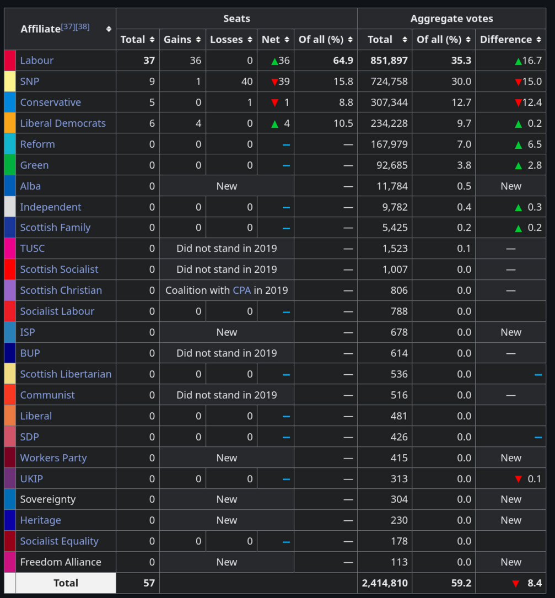The image size is (555, 598).
Task: Click UKIP's purple color swatch
Action: pos(10,479)
